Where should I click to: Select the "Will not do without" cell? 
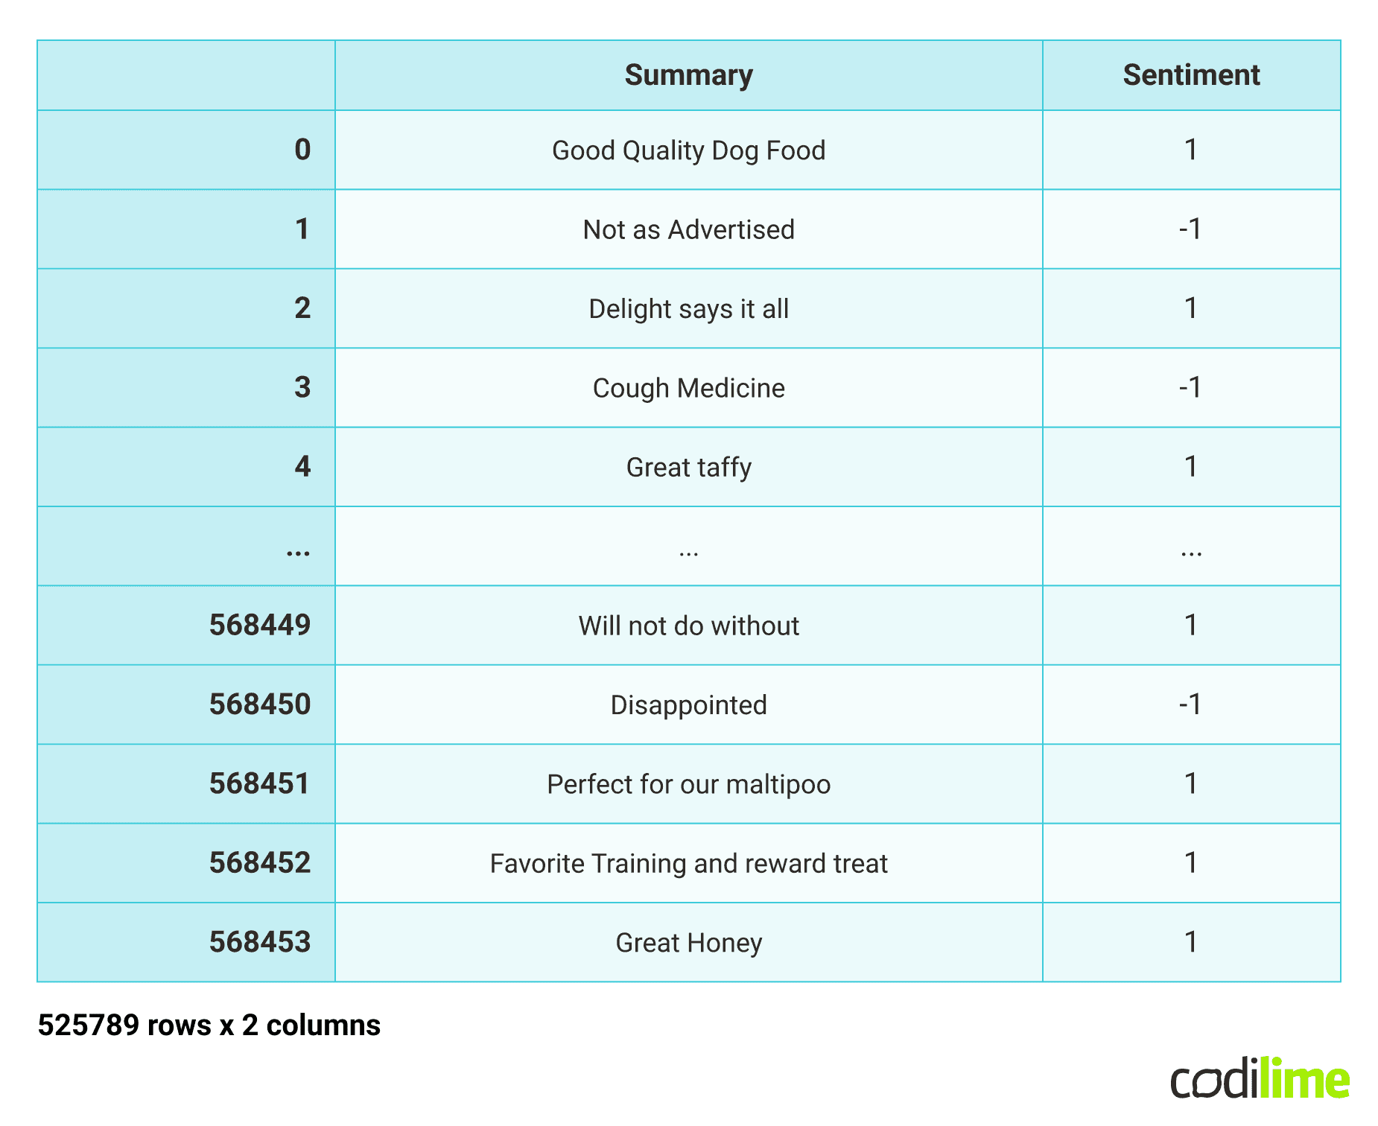click(x=688, y=626)
